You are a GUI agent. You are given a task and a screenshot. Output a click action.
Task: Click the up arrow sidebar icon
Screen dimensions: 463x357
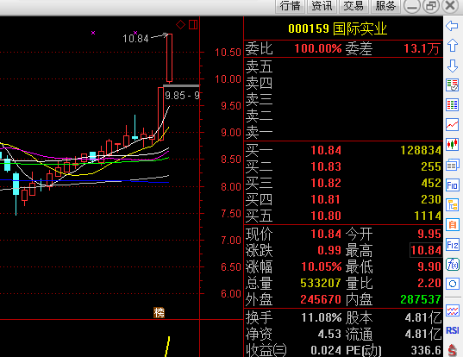coord(453,46)
